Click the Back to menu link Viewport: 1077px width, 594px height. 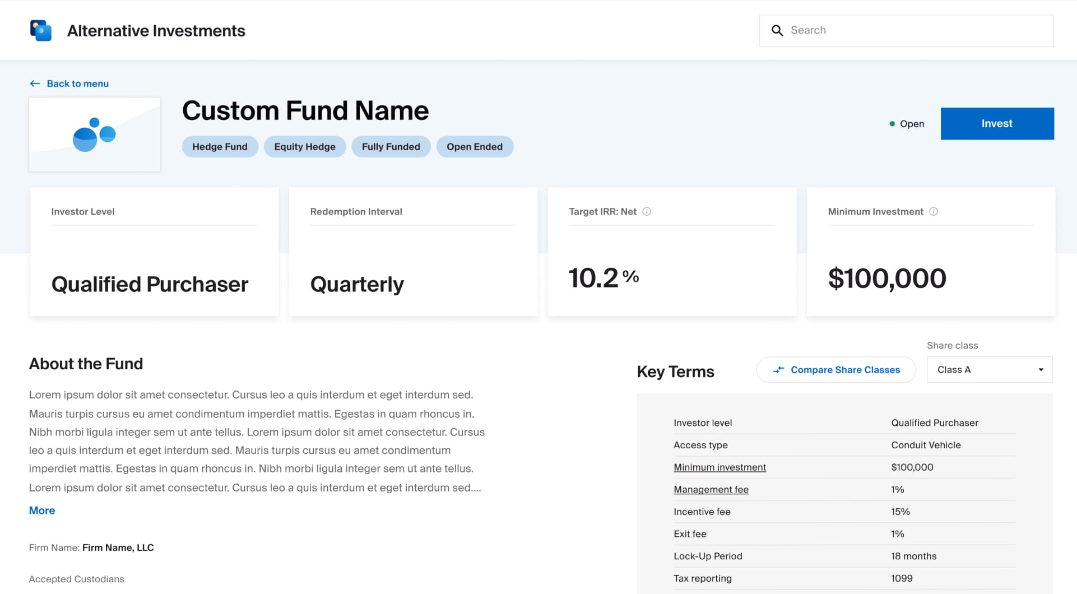point(78,83)
